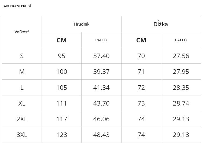
Task: Select the PALEC subheader under Dĺžka
Action: [181, 40]
